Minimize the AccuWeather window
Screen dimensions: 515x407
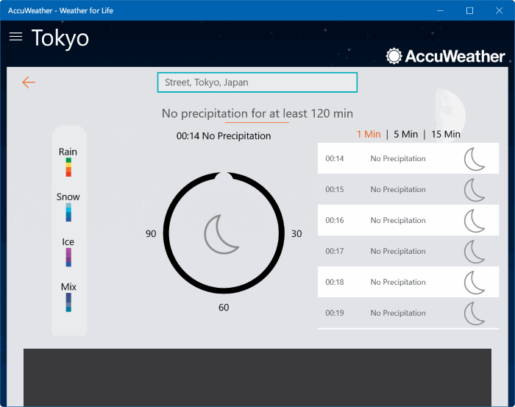tap(440, 10)
